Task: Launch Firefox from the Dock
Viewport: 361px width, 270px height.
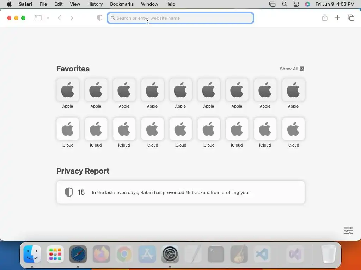Action: pos(101,254)
